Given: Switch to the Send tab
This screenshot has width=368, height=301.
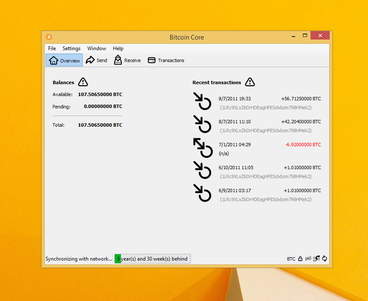Looking at the screenshot, I should click(96, 60).
